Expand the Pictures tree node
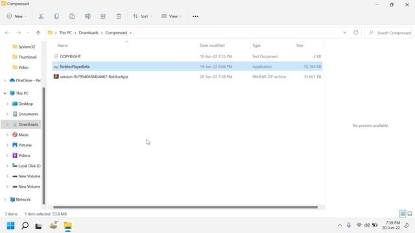415x233 pixels. point(7,145)
